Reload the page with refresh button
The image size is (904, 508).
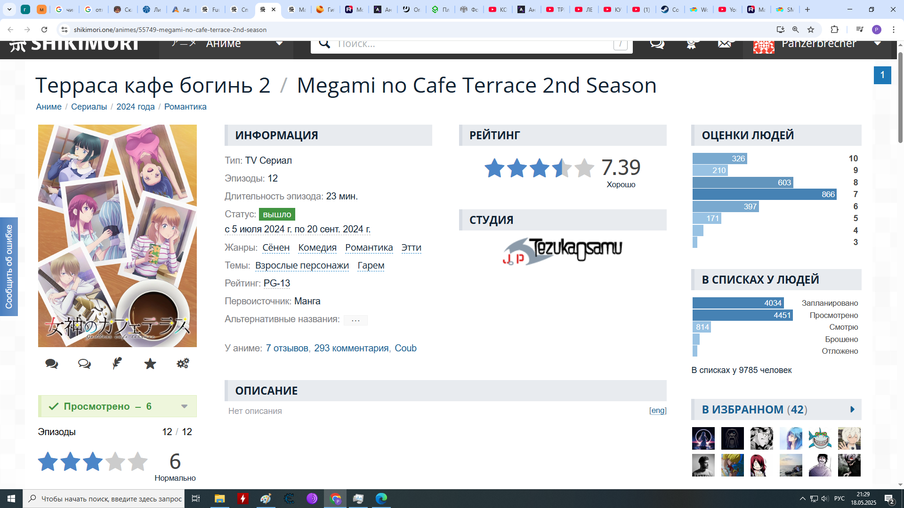coord(44,30)
